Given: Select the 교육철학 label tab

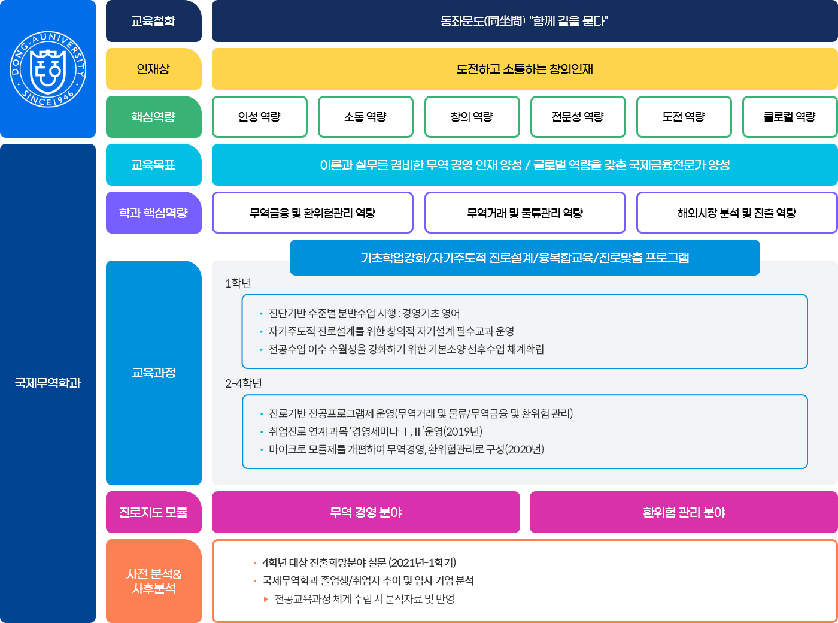Looking at the screenshot, I should (x=153, y=21).
